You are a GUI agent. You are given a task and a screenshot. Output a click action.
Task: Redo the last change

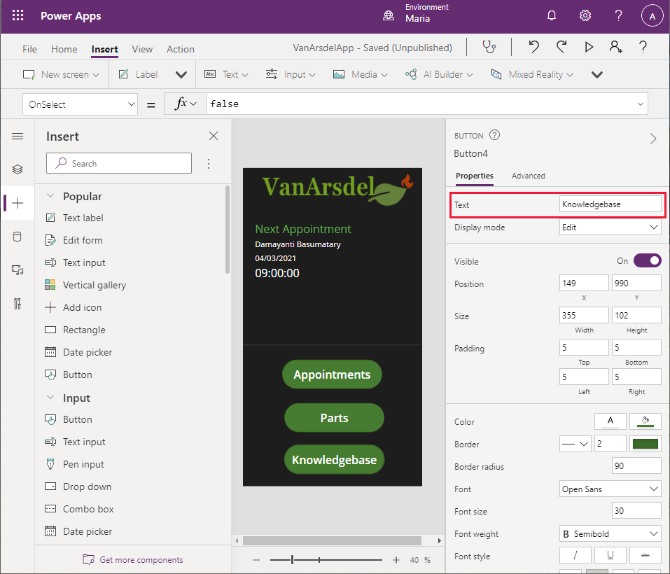pos(561,47)
